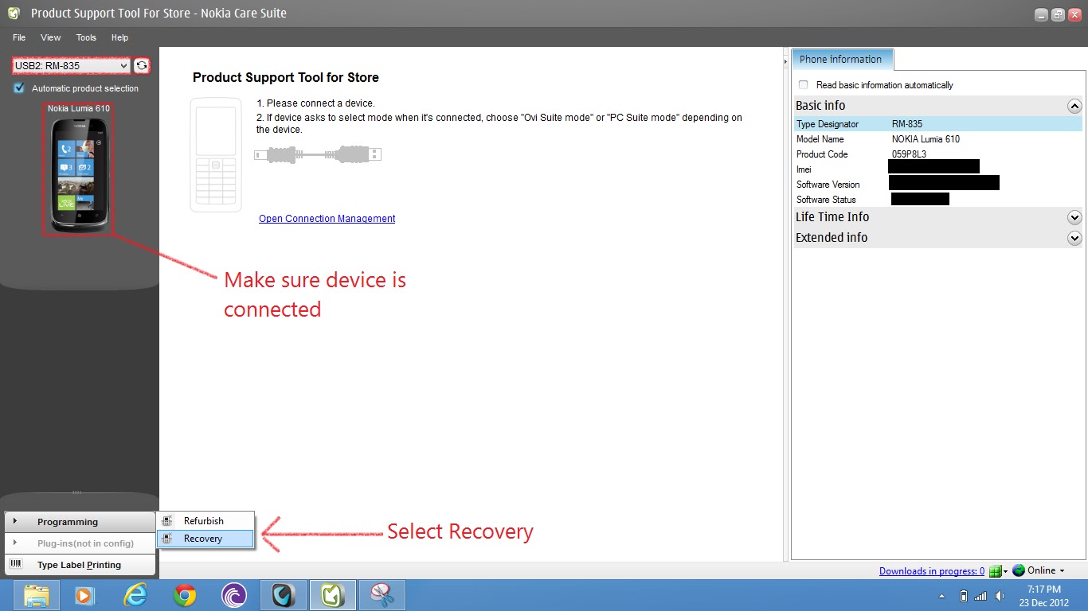This screenshot has width=1088, height=611.
Task: Minimize the Nokia Care Suite window
Action: [1042, 14]
